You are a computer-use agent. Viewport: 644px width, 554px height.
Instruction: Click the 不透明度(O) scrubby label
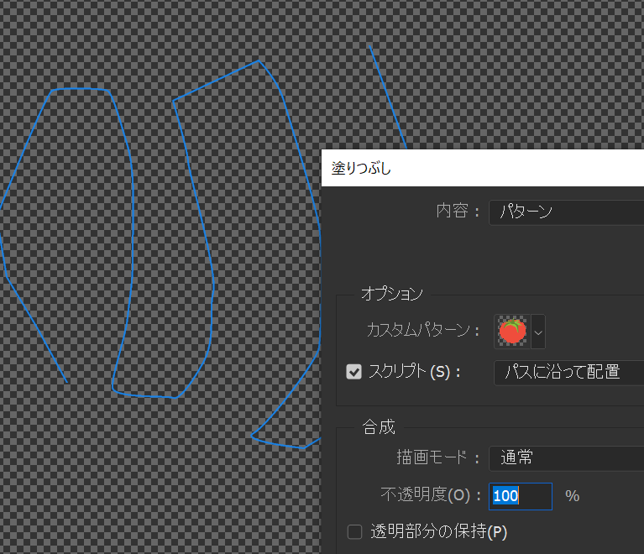(x=428, y=496)
